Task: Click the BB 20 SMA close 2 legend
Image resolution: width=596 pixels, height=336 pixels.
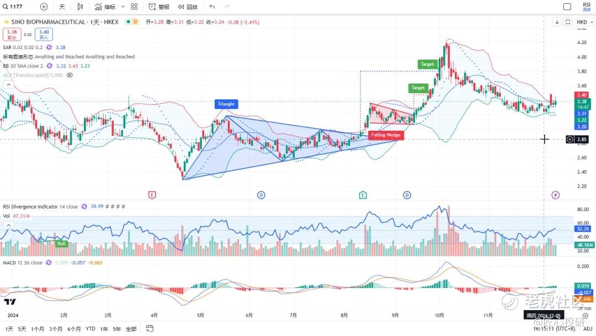Action: pos(23,66)
